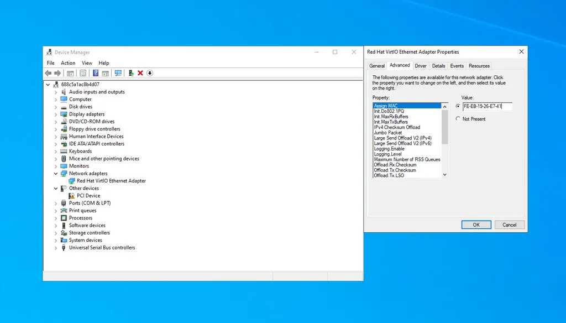
Task: Click the Properties toolbar icon
Action: pos(83,73)
